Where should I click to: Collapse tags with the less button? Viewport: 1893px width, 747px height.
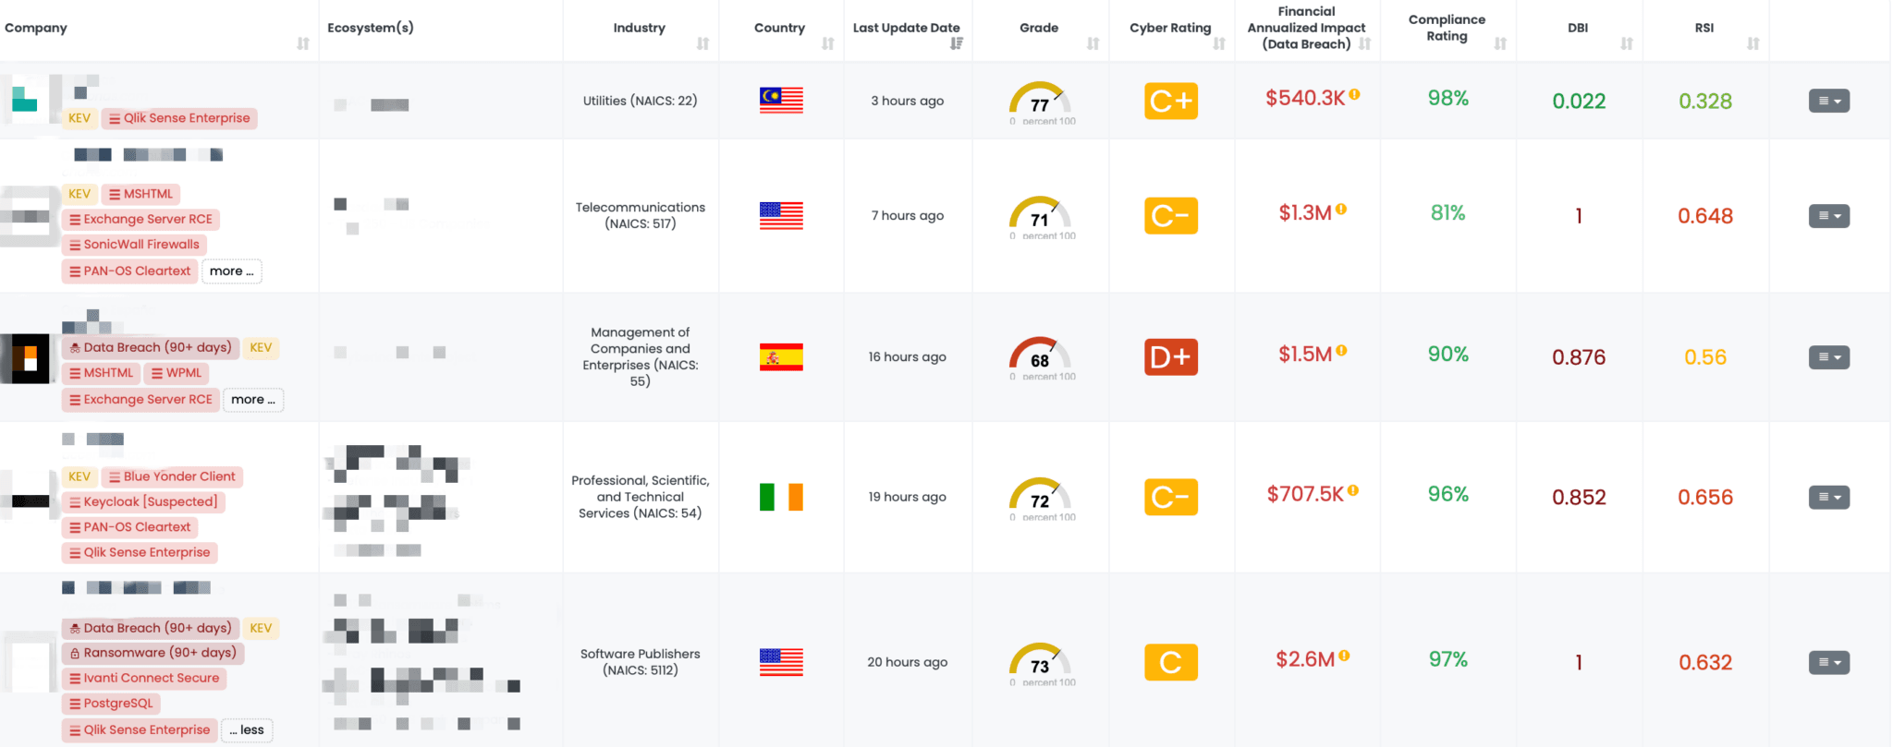click(247, 730)
